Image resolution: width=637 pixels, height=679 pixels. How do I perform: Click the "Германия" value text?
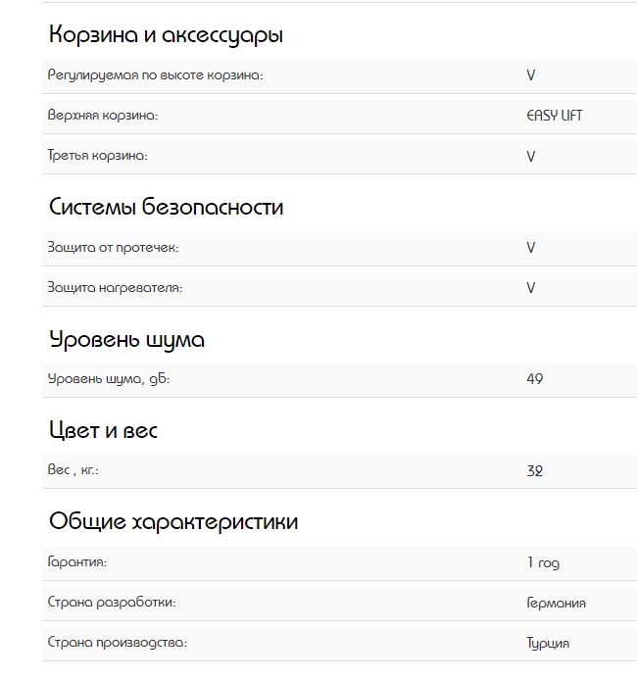click(556, 603)
